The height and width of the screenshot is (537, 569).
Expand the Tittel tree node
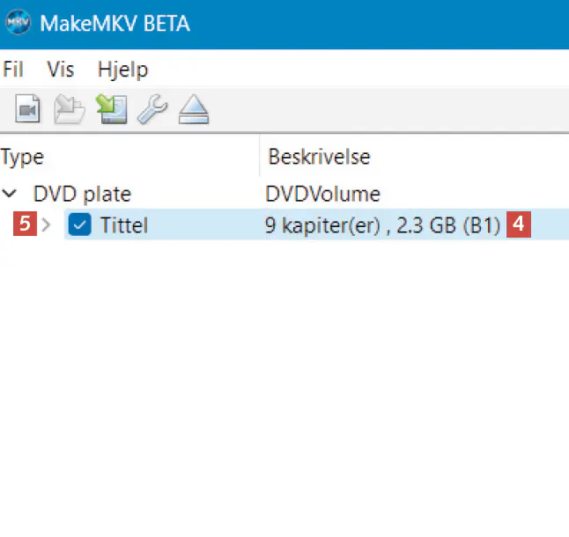(x=47, y=225)
